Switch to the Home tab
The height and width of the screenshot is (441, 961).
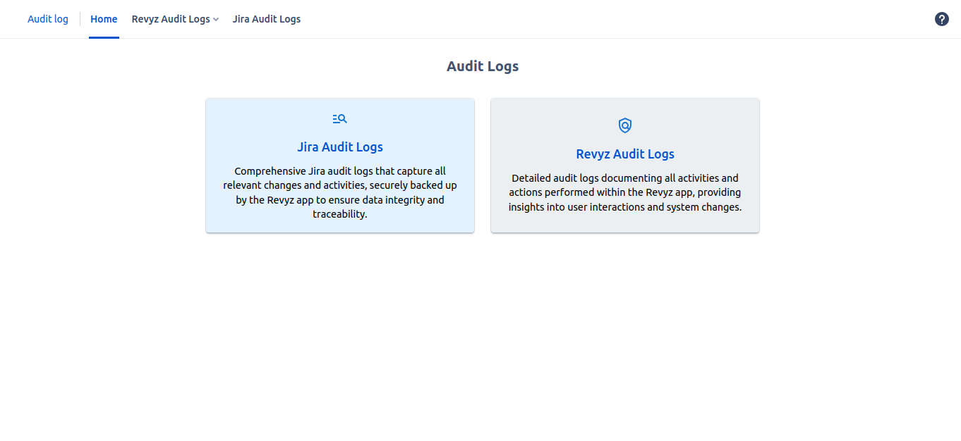click(104, 19)
